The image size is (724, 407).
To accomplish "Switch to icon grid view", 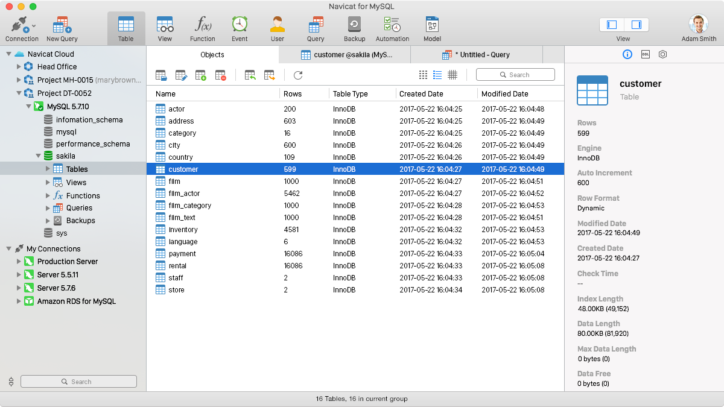I will (x=423, y=75).
